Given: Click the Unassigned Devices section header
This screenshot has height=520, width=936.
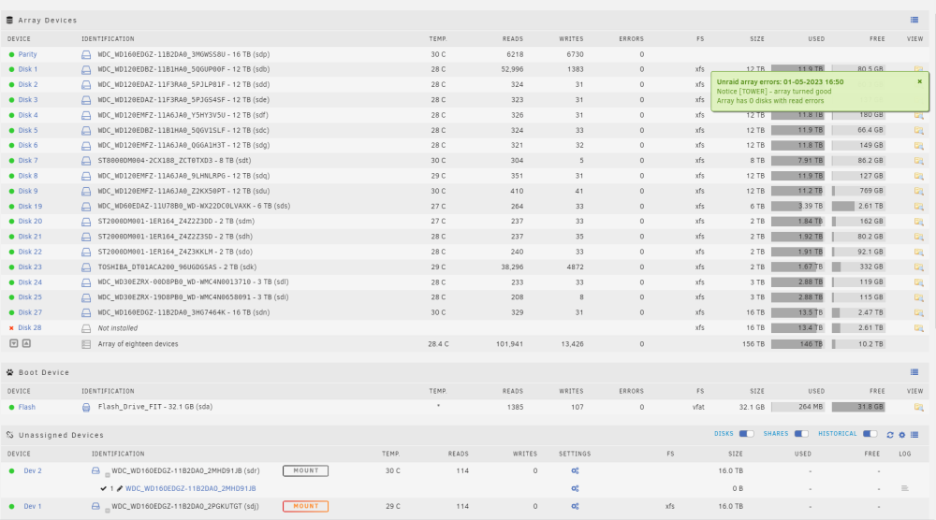Looking at the screenshot, I should (61, 435).
